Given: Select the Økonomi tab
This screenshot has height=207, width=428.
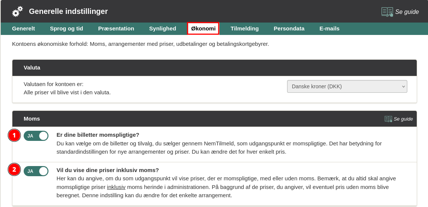Looking at the screenshot, I should click(x=203, y=29).
